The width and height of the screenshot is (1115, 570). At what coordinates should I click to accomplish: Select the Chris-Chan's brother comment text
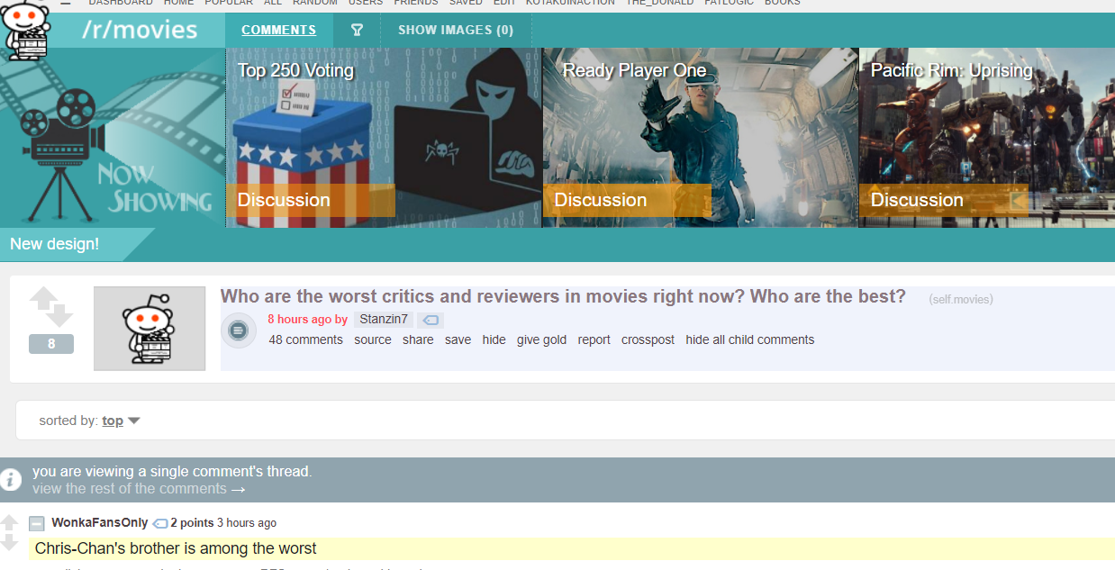(176, 548)
